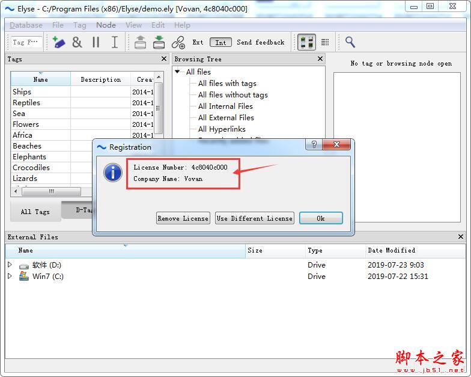Toggle the Int files button
The height and width of the screenshot is (377, 471).
pos(221,42)
